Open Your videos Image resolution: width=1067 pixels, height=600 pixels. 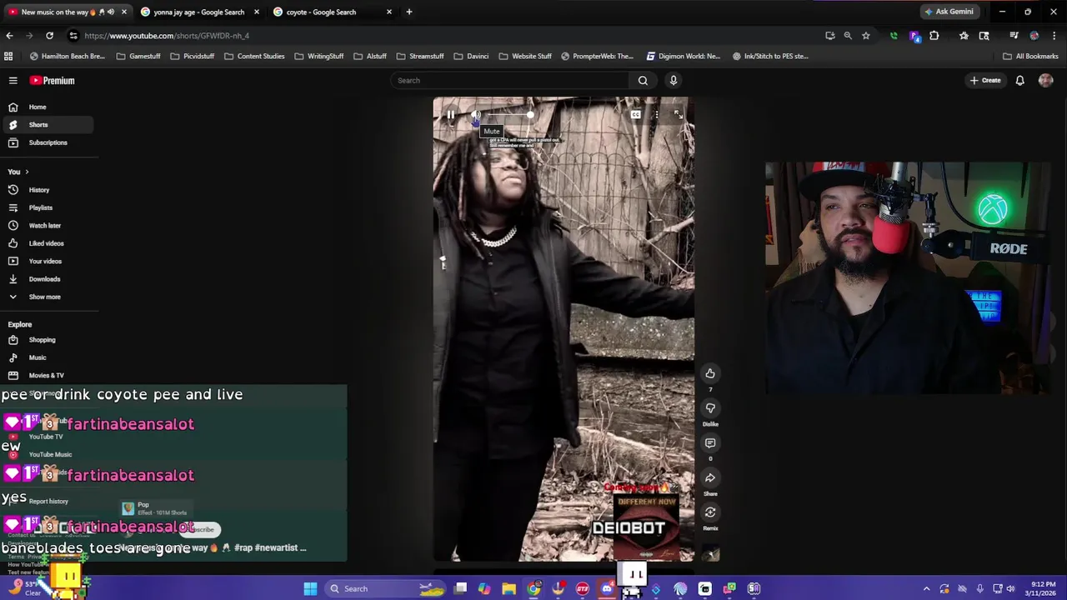click(x=47, y=261)
